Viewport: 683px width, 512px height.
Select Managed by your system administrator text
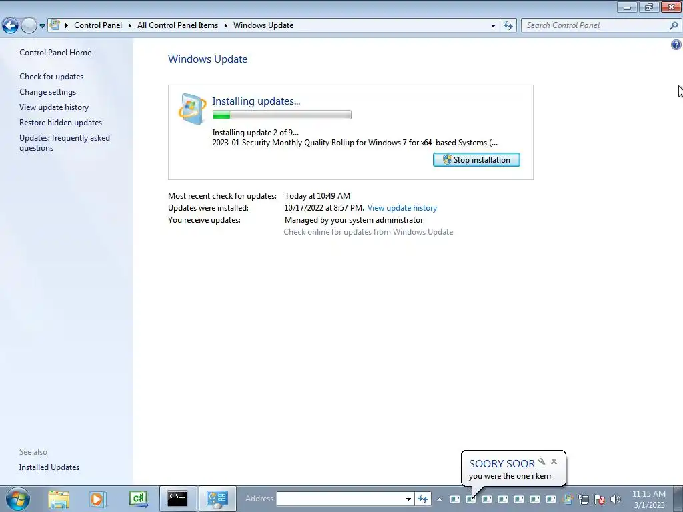354,220
